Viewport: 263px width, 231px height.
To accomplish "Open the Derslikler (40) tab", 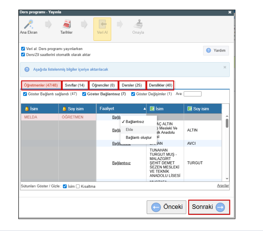I will (160, 85).
